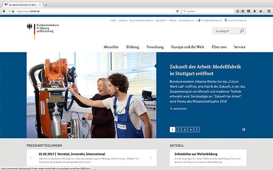Open the ÜBERSICHT link
Screen dimensions: 273x170
tap(161, 20)
